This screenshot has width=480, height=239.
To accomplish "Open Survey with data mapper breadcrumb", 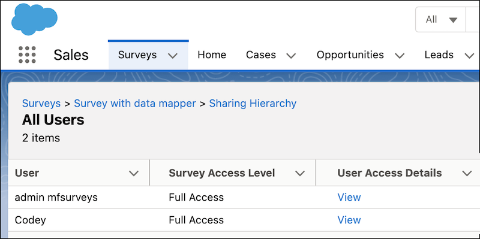I will [135, 103].
